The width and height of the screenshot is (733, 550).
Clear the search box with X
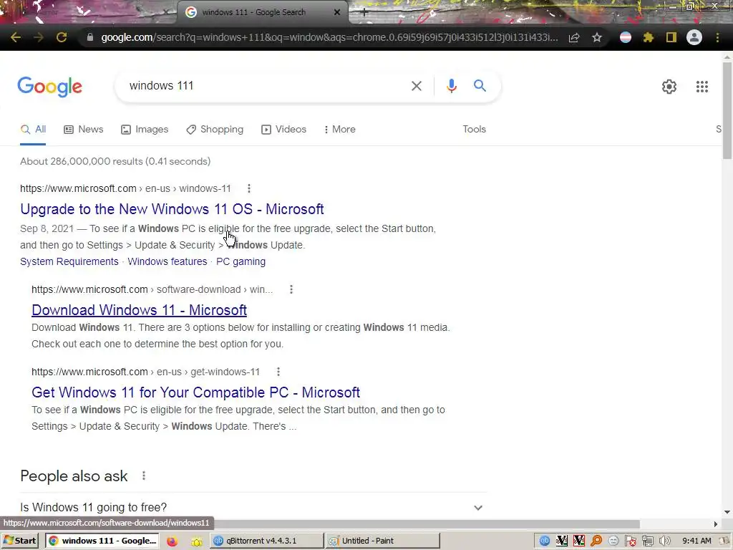point(416,86)
